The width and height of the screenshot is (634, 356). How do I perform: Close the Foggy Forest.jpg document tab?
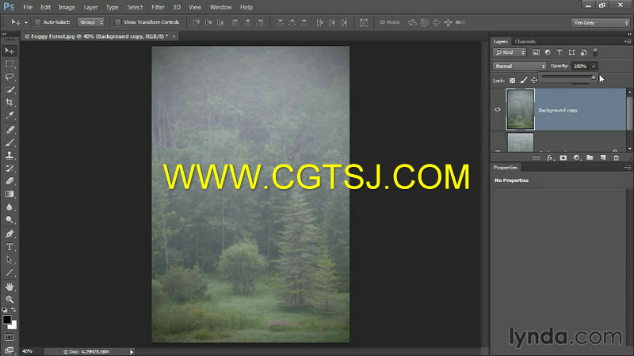click(174, 36)
